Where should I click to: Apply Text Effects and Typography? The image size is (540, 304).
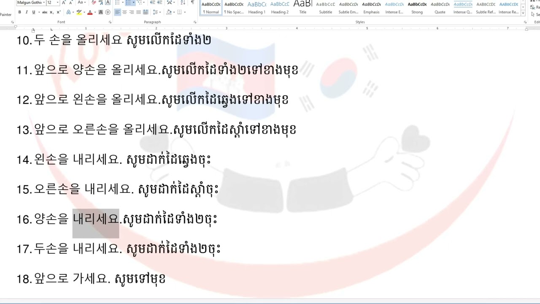[68, 12]
